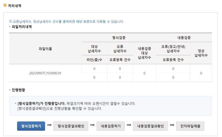Open 형식검증결과확인 to view format results
The width and height of the screenshot is (222, 137).
(x=71, y=126)
